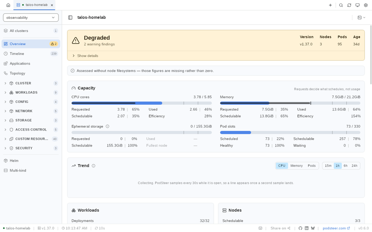Click the monitor display icon in top bar
Viewport: 372px width, 232px height.
point(357,5)
